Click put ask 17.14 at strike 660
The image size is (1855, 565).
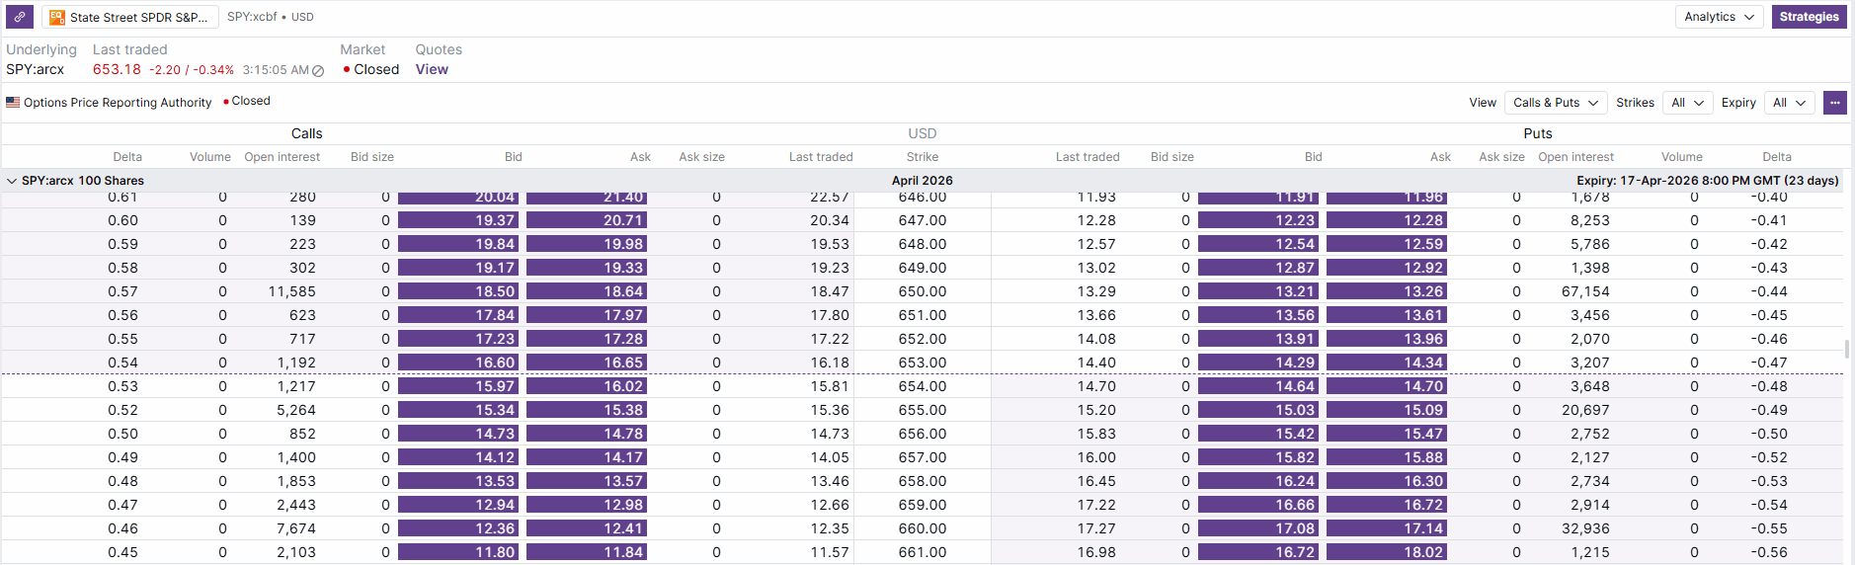click(1387, 528)
